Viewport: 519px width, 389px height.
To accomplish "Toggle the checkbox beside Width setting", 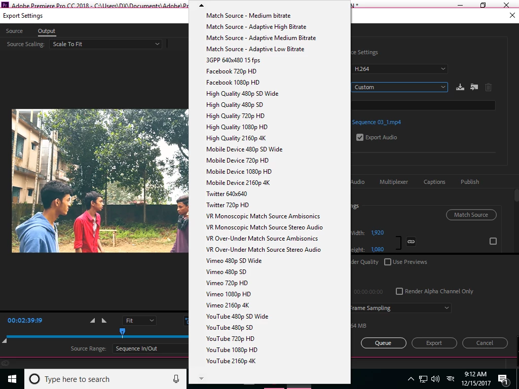I will pyautogui.click(x=493, y=242).
